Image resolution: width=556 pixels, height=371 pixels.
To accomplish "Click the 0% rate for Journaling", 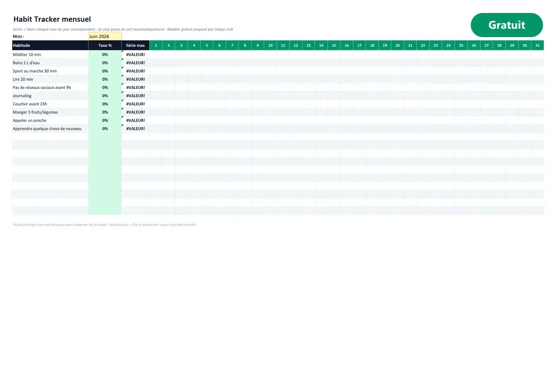I will click(105, 96).
